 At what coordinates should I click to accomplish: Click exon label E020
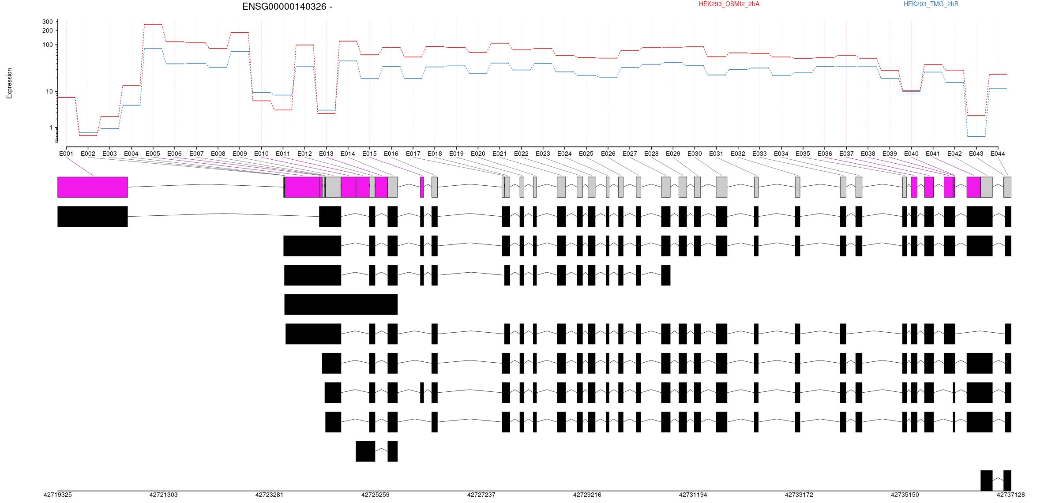(478, 154)
